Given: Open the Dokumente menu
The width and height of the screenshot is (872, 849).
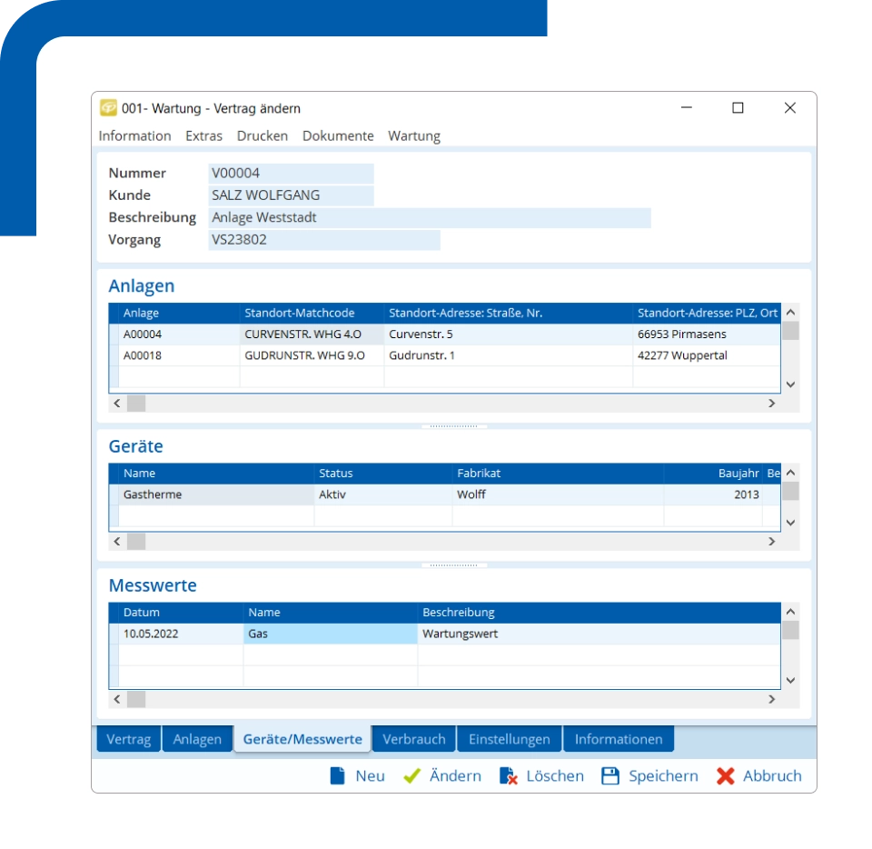Looking at the screenshot, I should [x=338, y=136].
